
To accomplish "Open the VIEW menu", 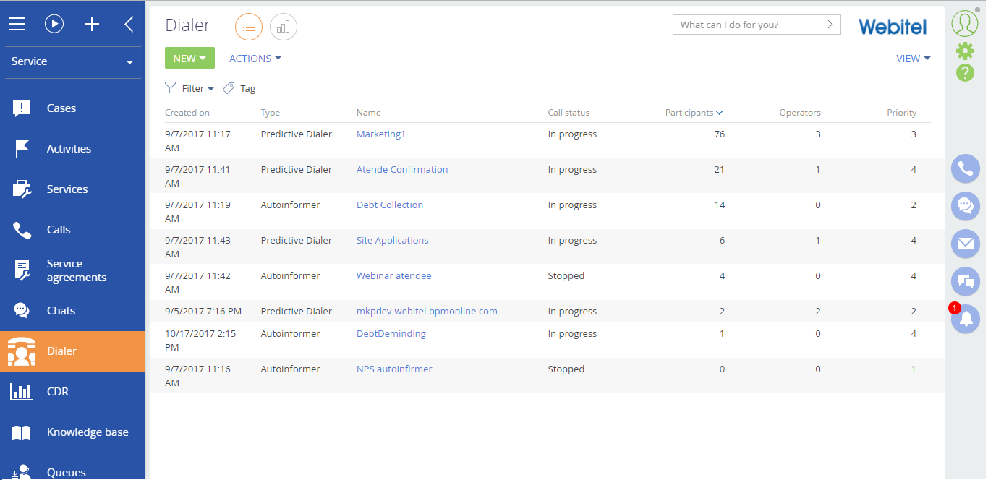I will coord(913,58).
